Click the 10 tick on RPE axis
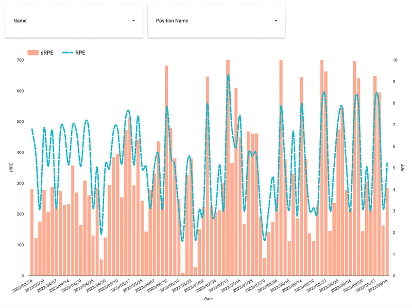 pyautogui.click(x=395, y=60)
